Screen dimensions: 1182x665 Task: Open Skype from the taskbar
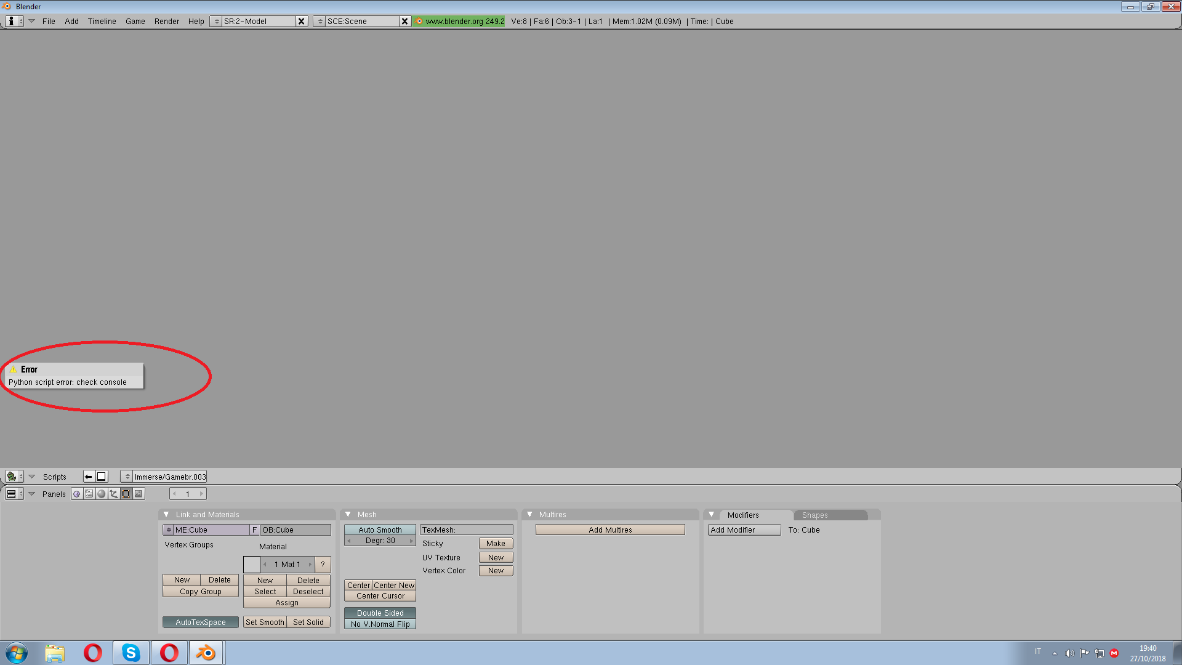tap(131, 653)
